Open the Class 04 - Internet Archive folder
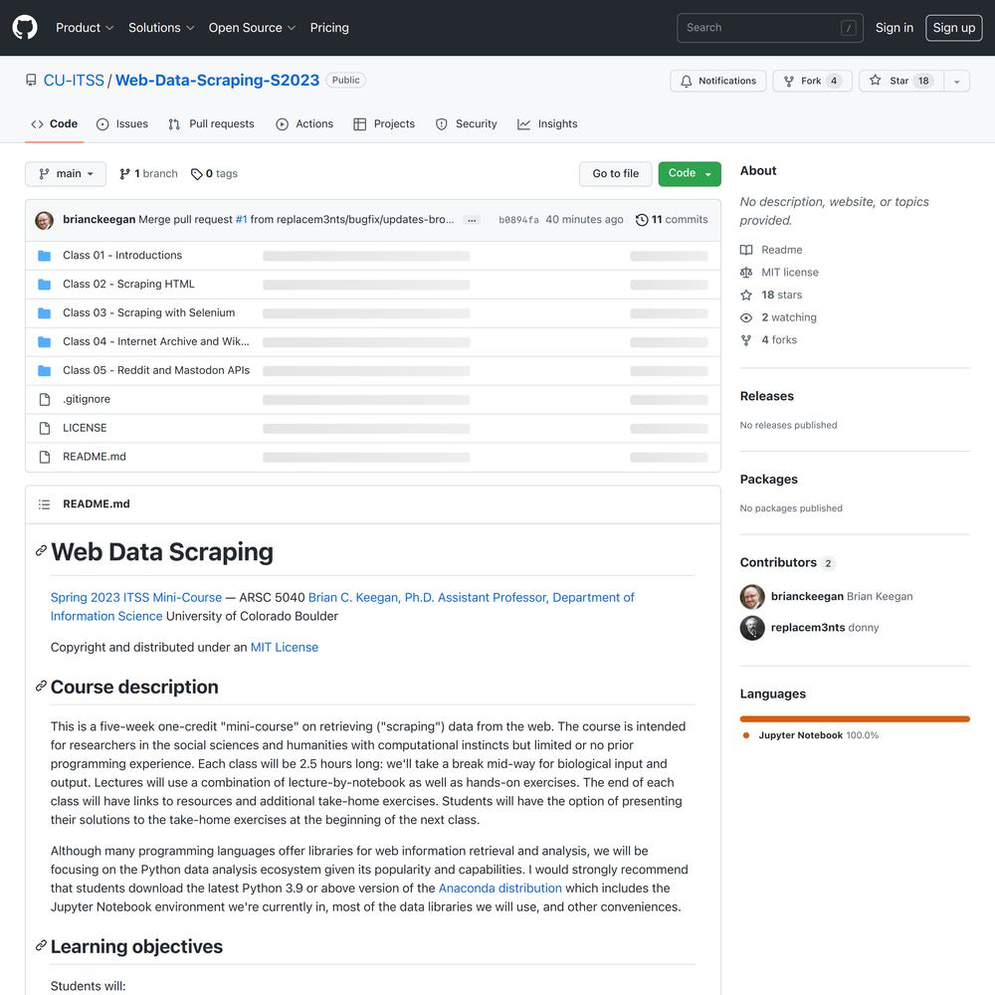This screenshot has width=995, height=995. pos(156,341)
